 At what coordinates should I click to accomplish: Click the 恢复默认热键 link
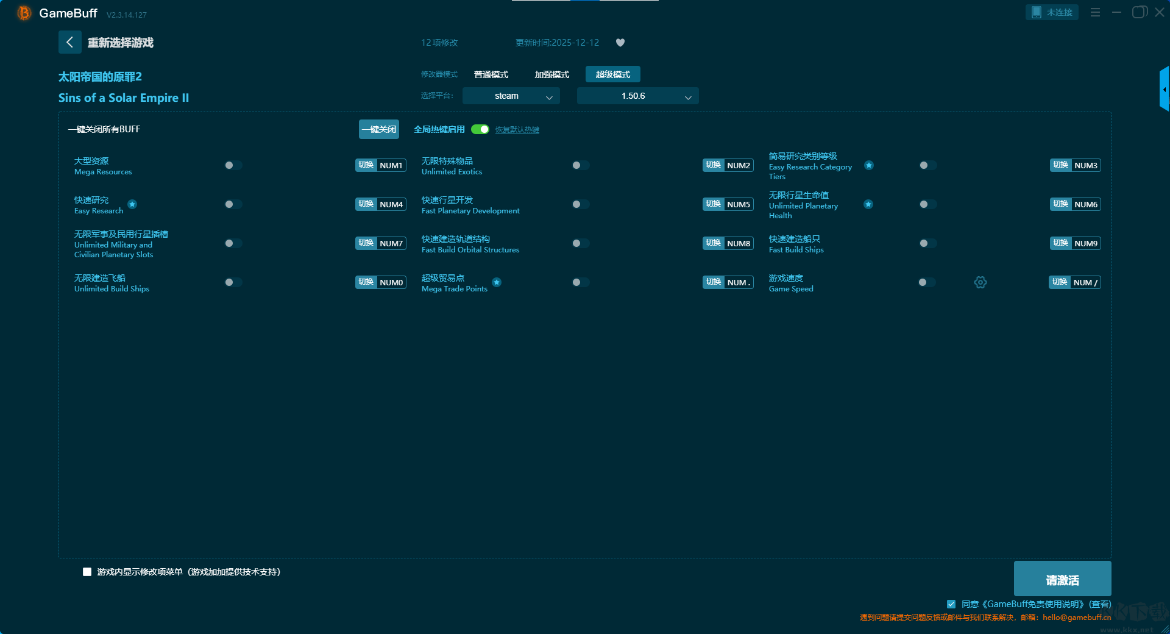pos(517,130)
